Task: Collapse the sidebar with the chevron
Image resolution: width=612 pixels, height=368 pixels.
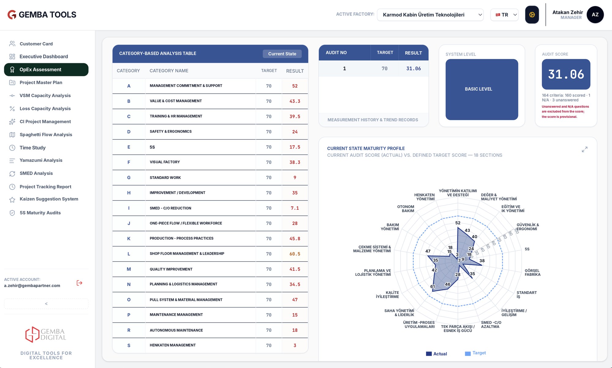Action: pos(46,304)
